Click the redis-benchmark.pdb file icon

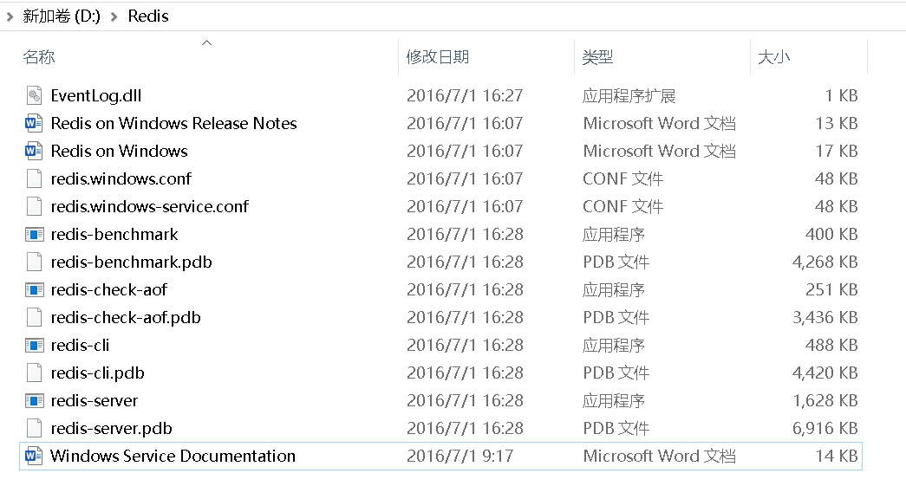click(x=34, y=262)
